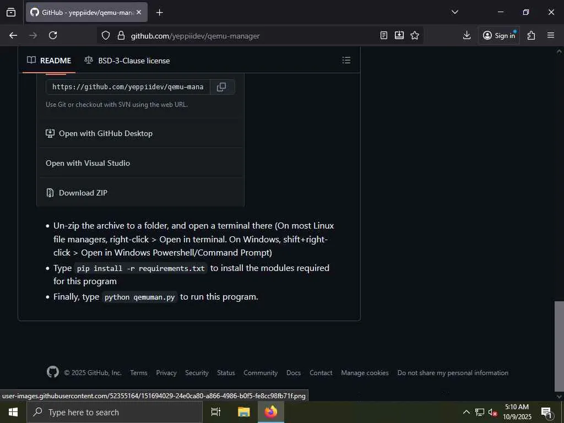Open the Firefox downloads panel
Screen dimensions: 564x423
coord(467,35)
